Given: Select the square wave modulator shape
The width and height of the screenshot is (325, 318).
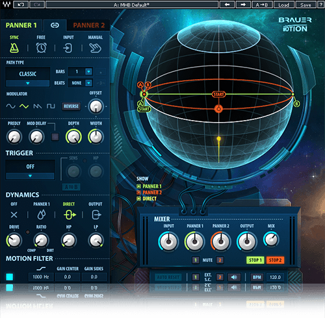Looking at the screenshot, I should pos(51,106).
